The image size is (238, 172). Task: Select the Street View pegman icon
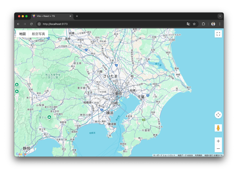[x=218, y=128]
